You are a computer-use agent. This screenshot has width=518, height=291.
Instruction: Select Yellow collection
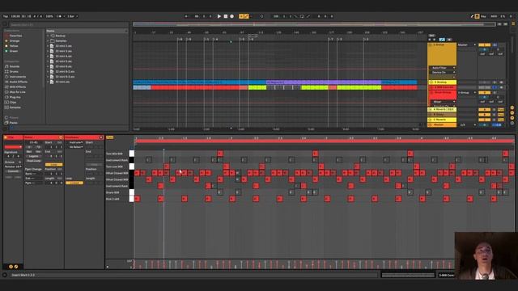[14, 46]
